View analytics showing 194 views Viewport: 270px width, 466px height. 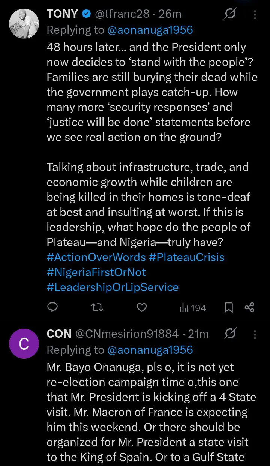(193, 308)
